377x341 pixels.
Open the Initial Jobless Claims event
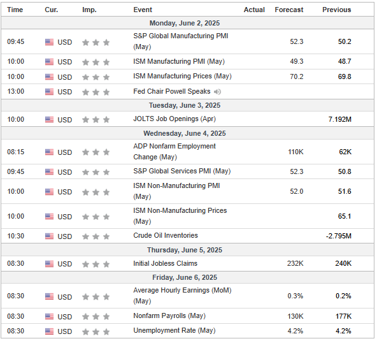(x=165, y=263)
